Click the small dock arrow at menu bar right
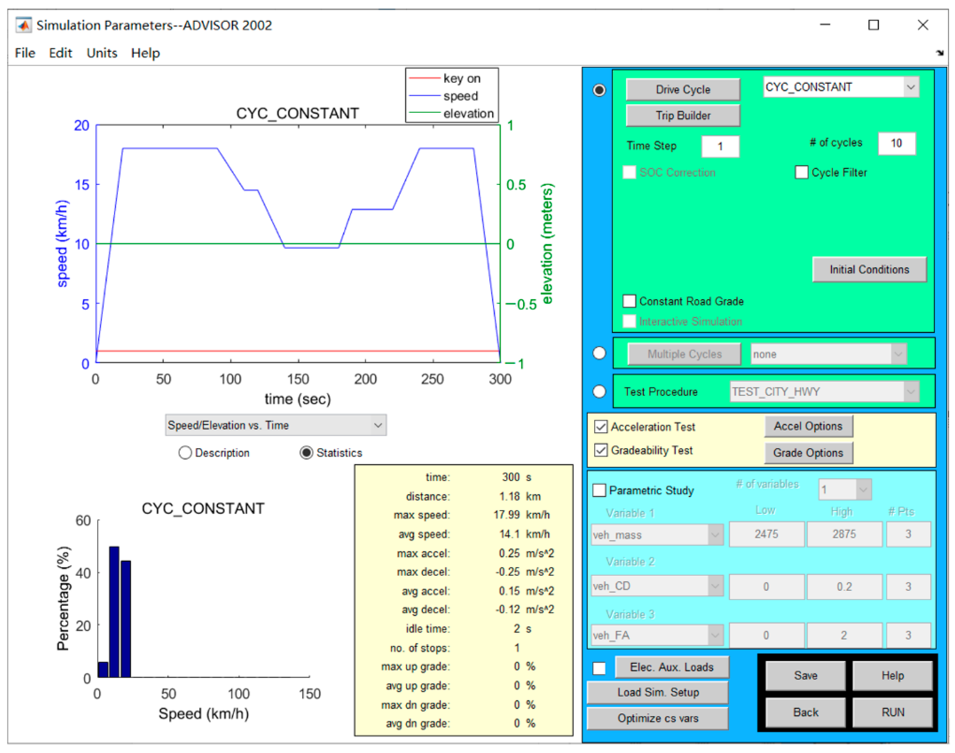 [940, 53]
